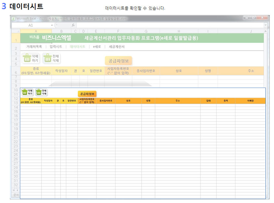274x203 pixels.
Task: Select column A header
Action: (36, 31)
